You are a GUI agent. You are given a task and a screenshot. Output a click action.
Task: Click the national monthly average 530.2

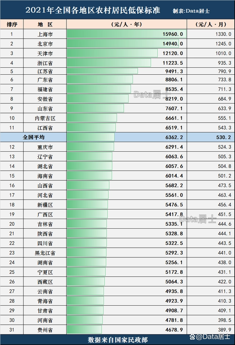[224, 137]
